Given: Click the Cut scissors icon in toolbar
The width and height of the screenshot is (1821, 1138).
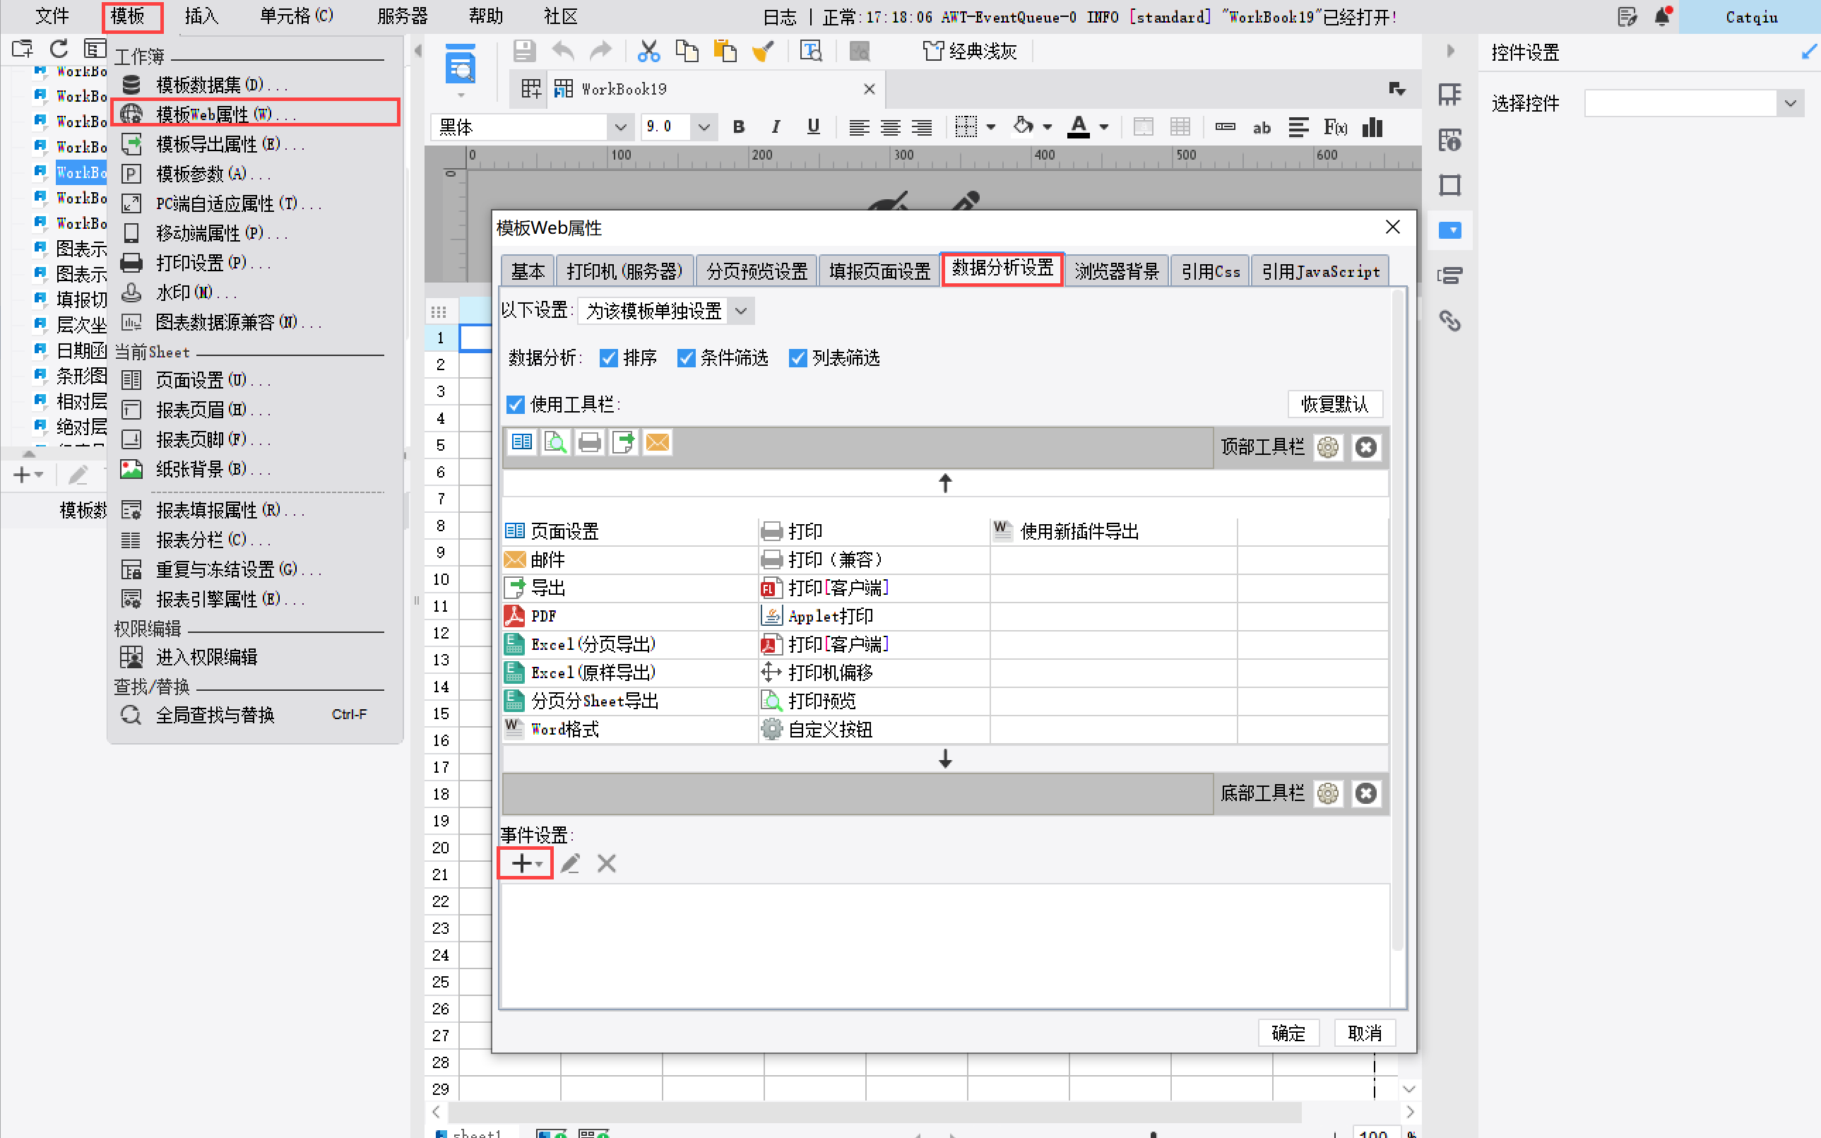Looking at the screenshot, I should pos(647,51).
